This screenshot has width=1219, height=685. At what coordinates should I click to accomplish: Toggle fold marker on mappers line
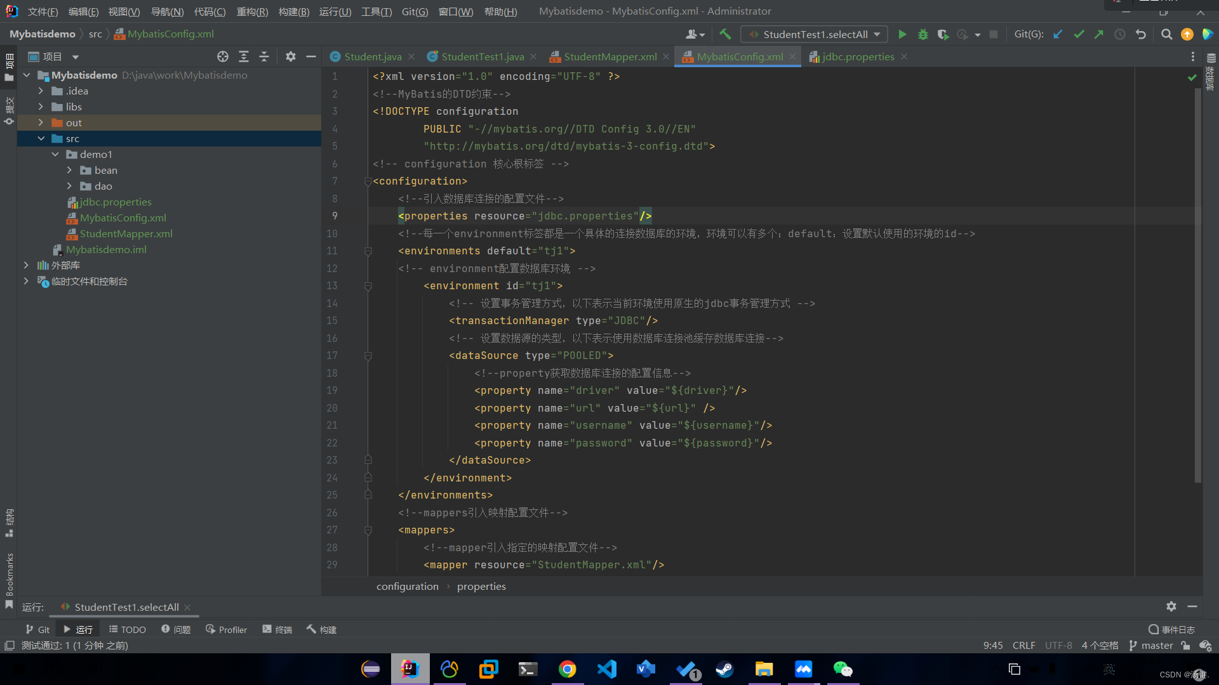[x=368, y=530]
